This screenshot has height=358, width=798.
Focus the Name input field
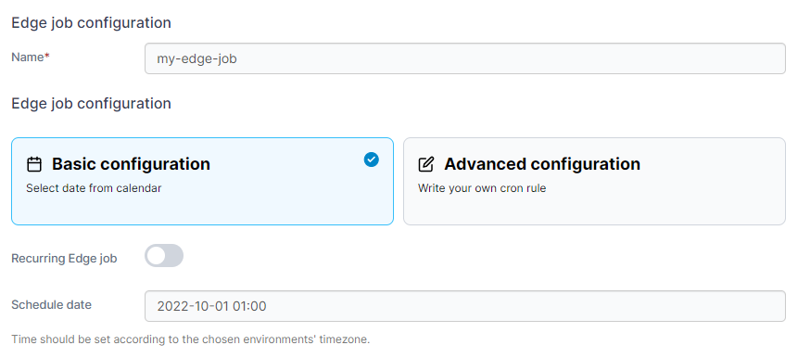tap(465, 58)
